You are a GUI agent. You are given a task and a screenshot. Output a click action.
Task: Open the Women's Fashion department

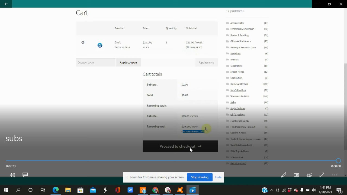tap(240, 96)
